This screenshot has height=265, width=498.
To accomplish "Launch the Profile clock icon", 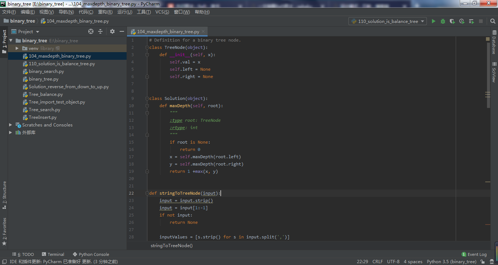I will 462,21.
